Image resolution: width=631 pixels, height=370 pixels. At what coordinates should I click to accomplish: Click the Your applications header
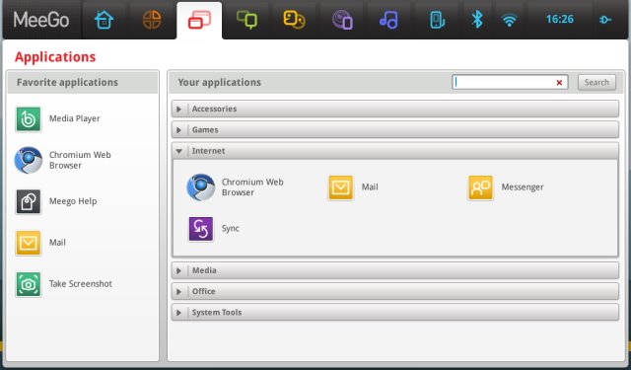coord(219,82)
